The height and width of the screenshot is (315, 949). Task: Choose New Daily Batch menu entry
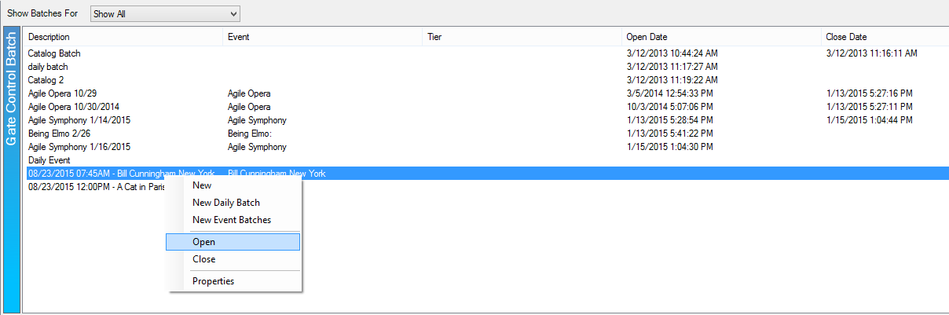pyautogui.click(x=225, y=203)
